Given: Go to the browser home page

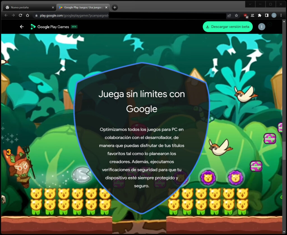Looking at the screenshot, I should 27,15.
